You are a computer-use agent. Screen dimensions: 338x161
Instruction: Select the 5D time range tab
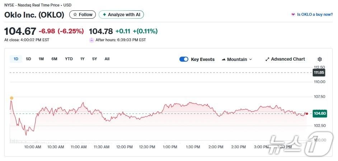(x=28, y=59)
